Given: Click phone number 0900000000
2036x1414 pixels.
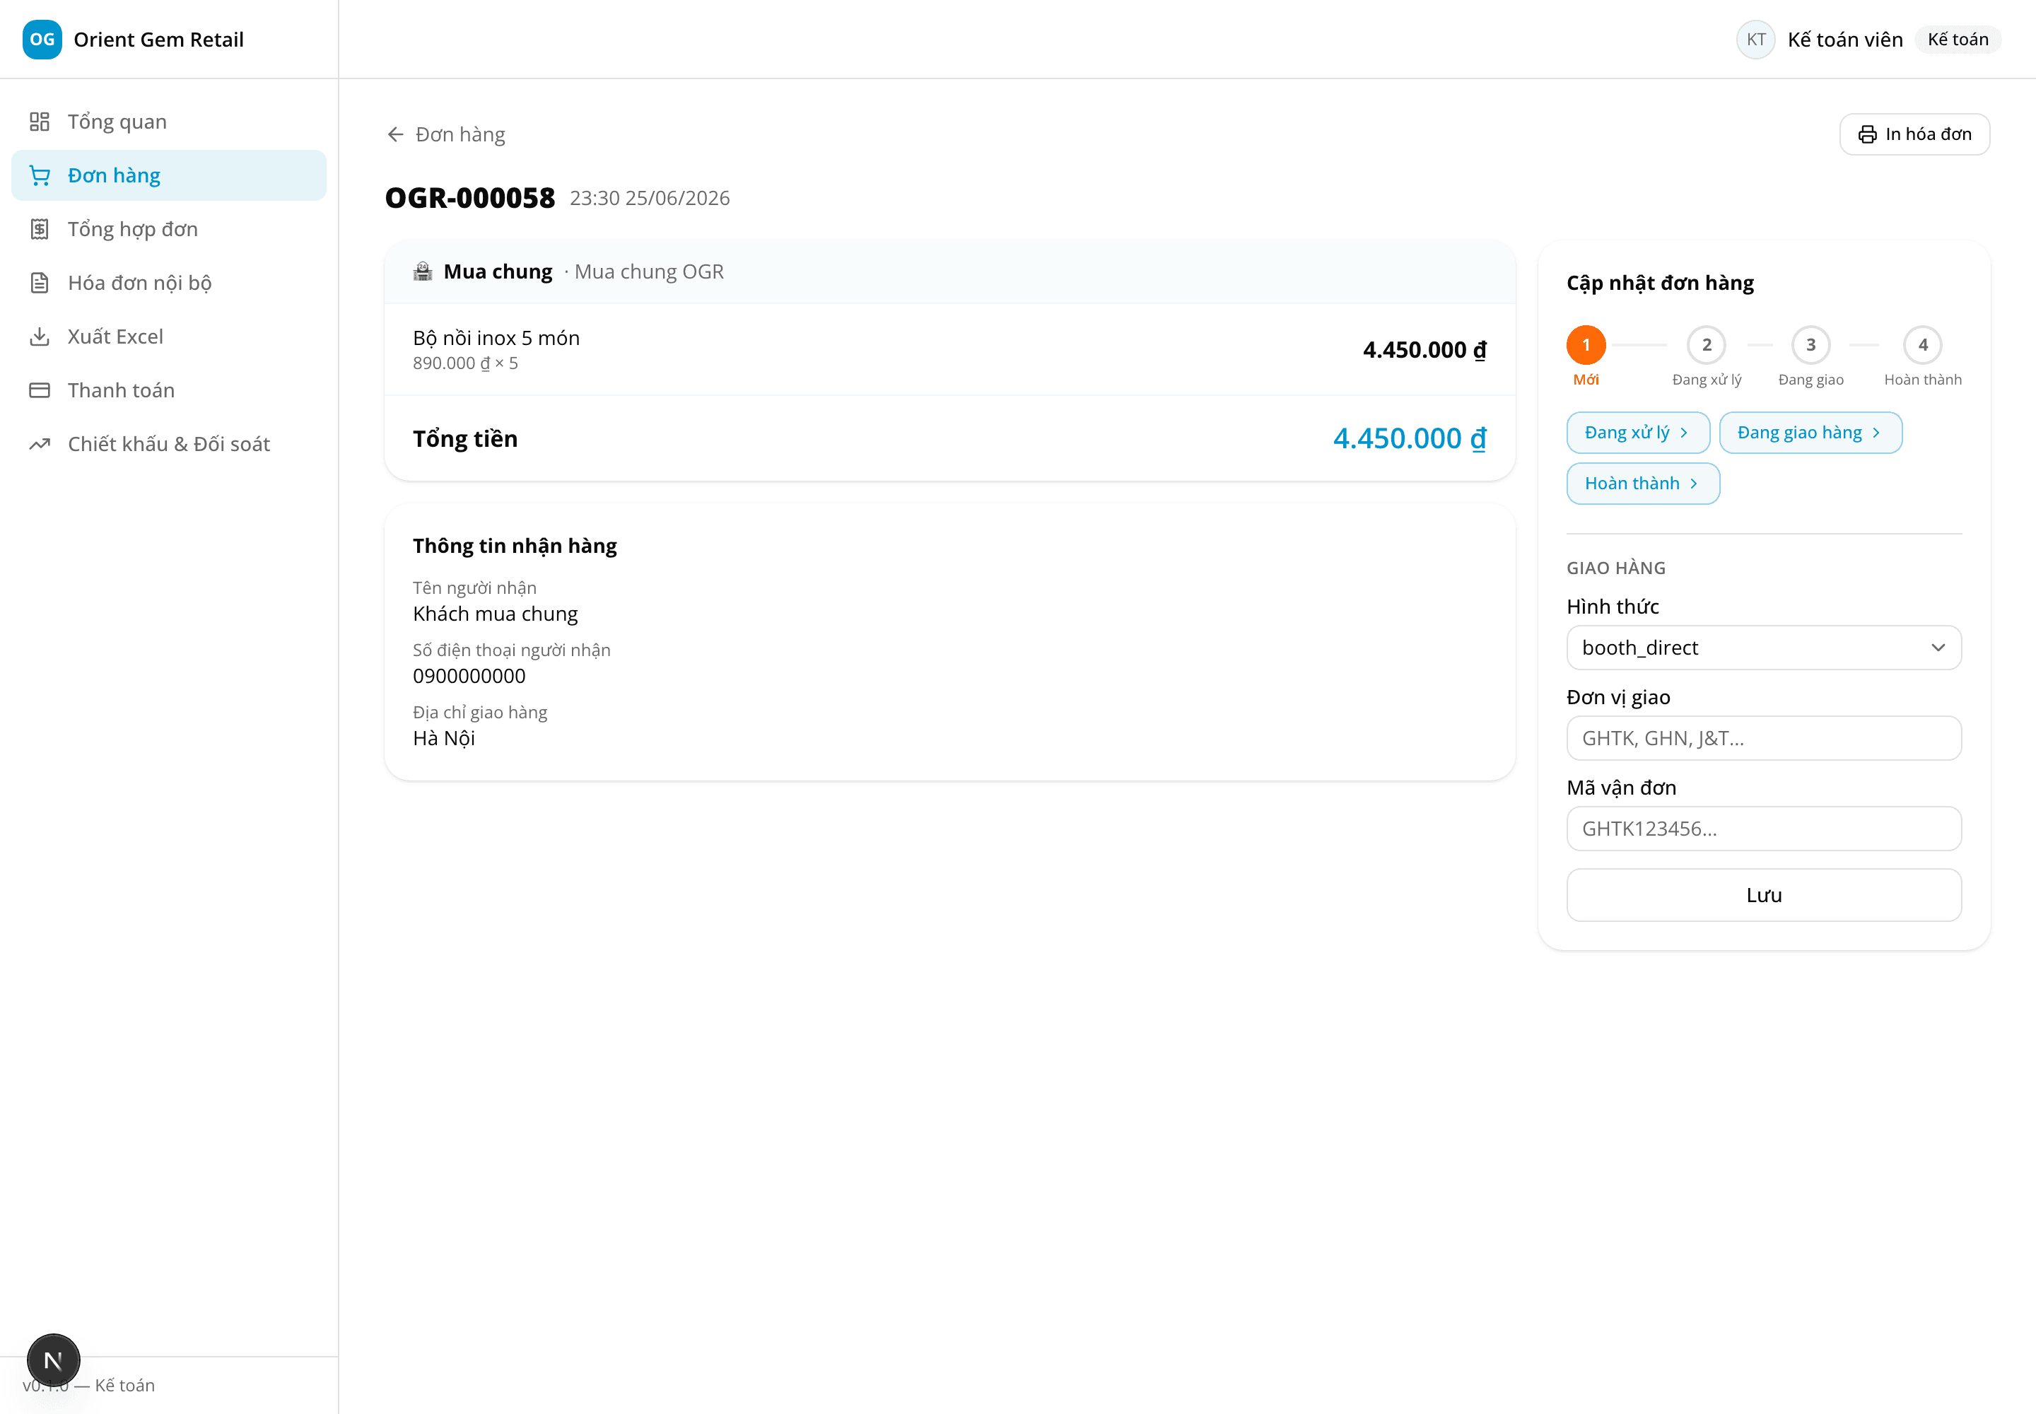Looking at the screenshot, I should pos(469,676).
